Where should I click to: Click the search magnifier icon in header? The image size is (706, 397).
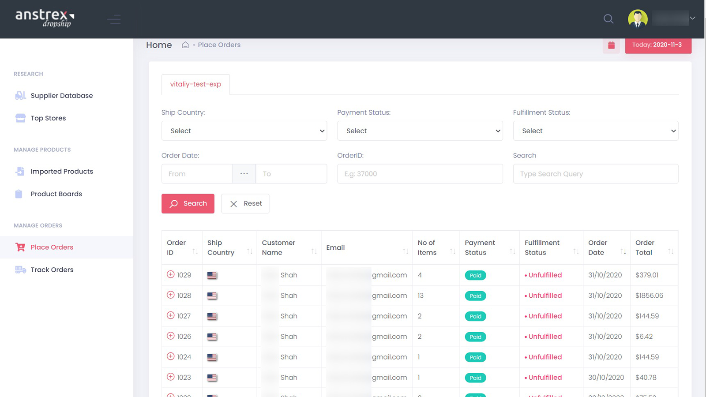(x=608, y=19)
